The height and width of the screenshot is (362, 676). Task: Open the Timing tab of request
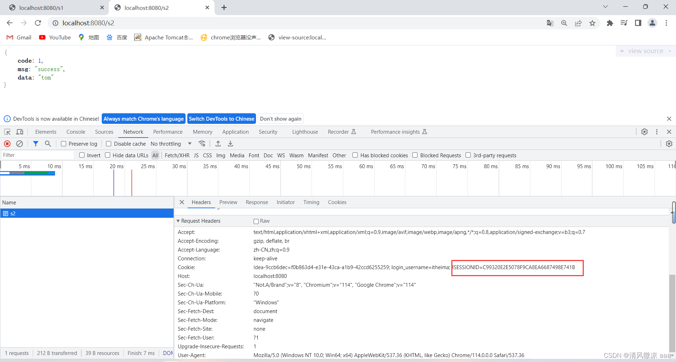point(311,202)
